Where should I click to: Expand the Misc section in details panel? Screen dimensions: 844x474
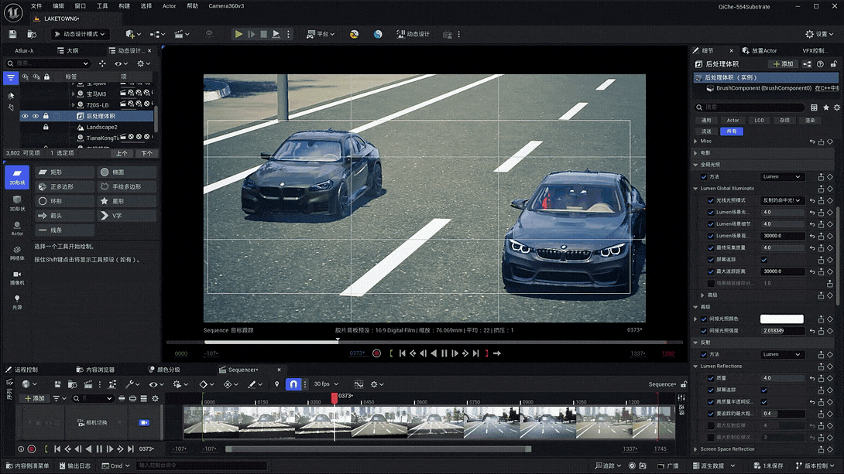pyautogui.click(x=695, y=142)
